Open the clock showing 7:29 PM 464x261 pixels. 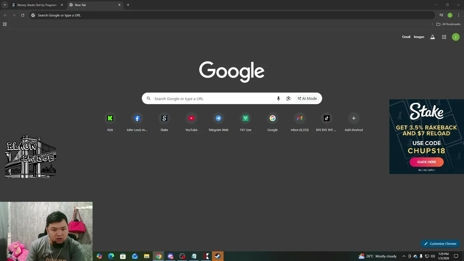444,256
